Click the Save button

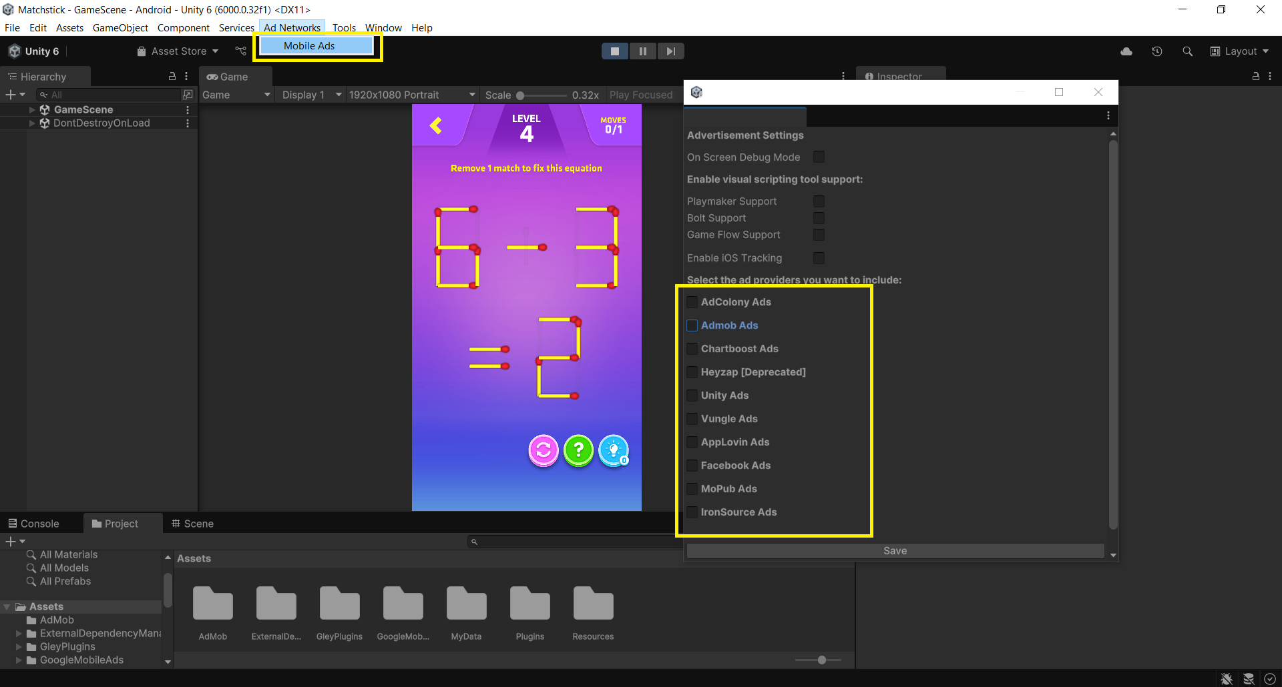click(x=895, y=551)
